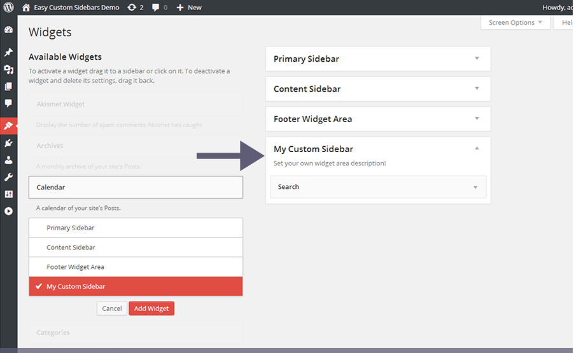Open the comments bubble icon in the top bar
The width and height of the screenshot is (574, 353).
[155, 8]
